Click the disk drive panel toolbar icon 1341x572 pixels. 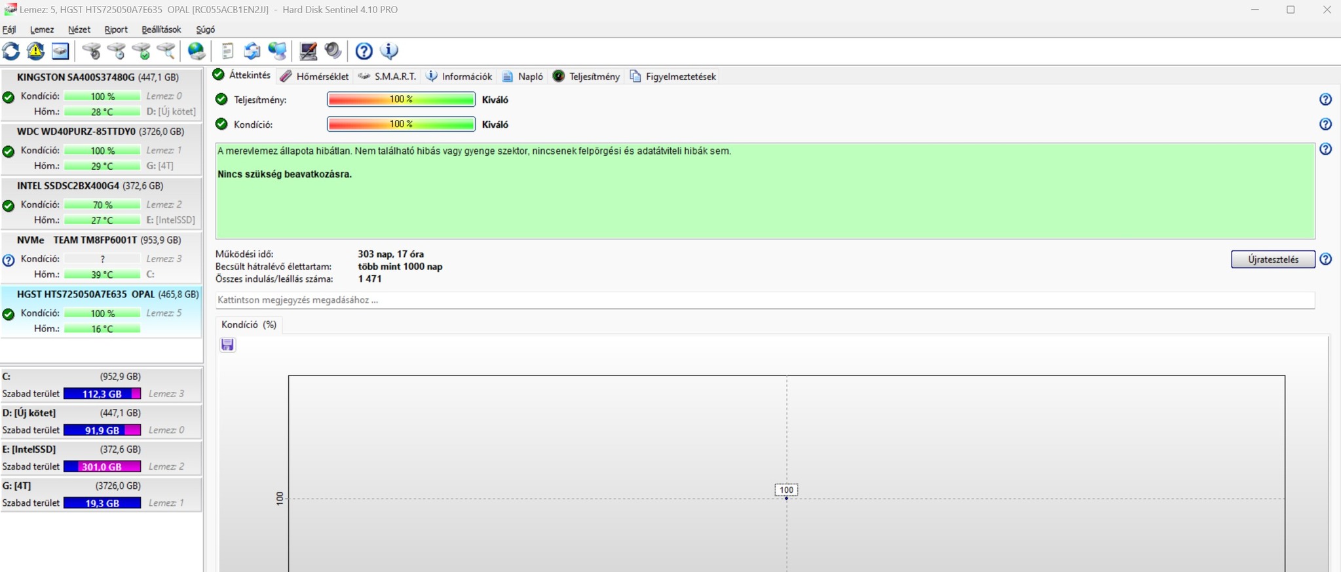60,50
